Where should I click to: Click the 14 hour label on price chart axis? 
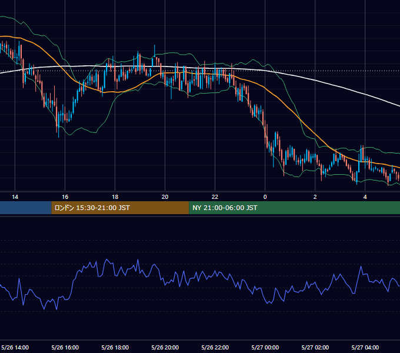click(x=15, y=197)
